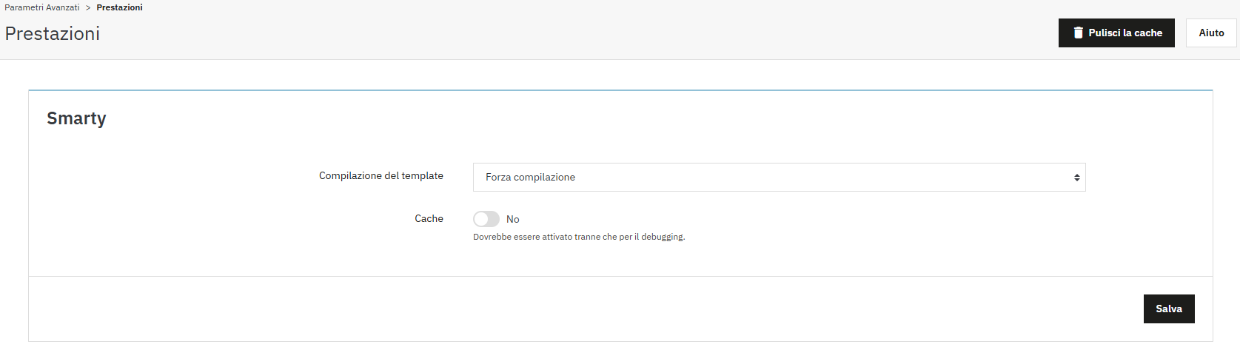This screenshot has width=1240, height=347.
Task: Save settings with the Salva button
Action: 1168,309
